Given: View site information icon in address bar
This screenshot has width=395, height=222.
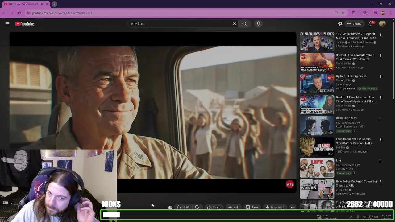Looking at the screenshot, I should [28, 13].
